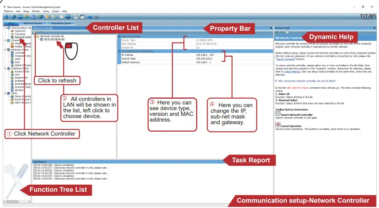379x208 pixels.
Task: Open the Help menu
Action: coord(64,11)
